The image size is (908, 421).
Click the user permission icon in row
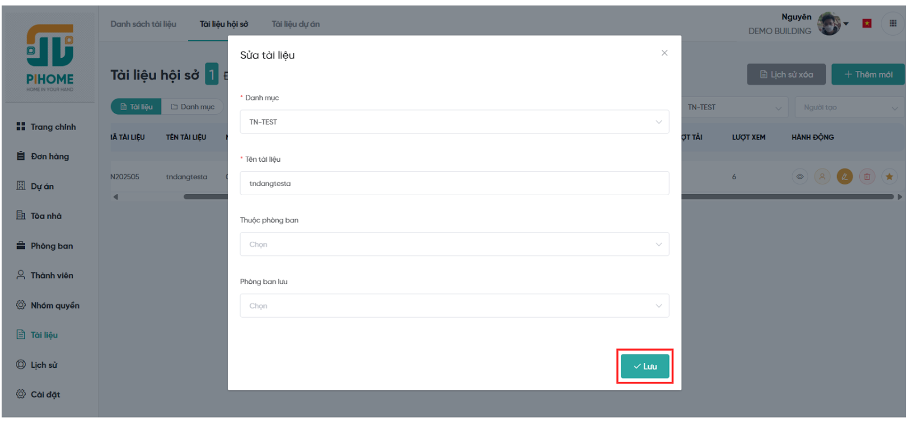(x=822, y=176)
